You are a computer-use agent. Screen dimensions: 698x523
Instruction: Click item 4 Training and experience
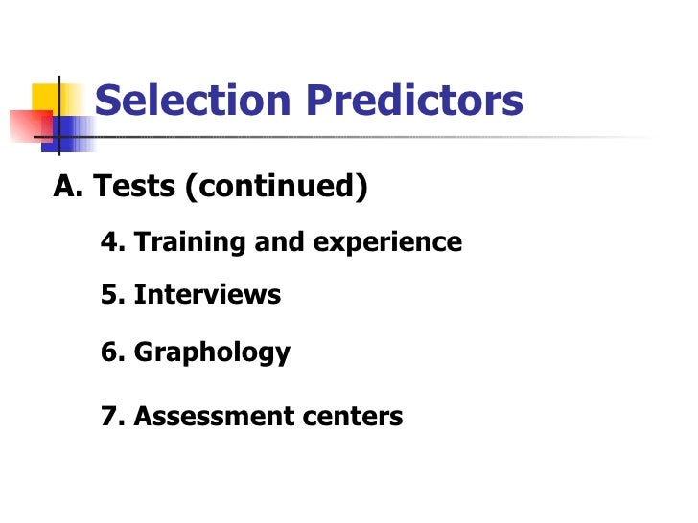click(x=281, y=242)
